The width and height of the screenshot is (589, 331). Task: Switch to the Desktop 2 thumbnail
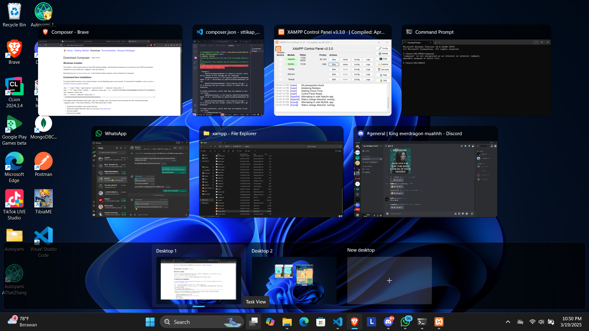tap(294, 280)
